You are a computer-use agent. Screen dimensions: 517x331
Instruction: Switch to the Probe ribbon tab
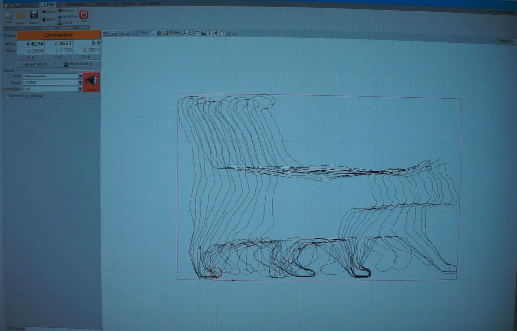click(x=100, y=4)
